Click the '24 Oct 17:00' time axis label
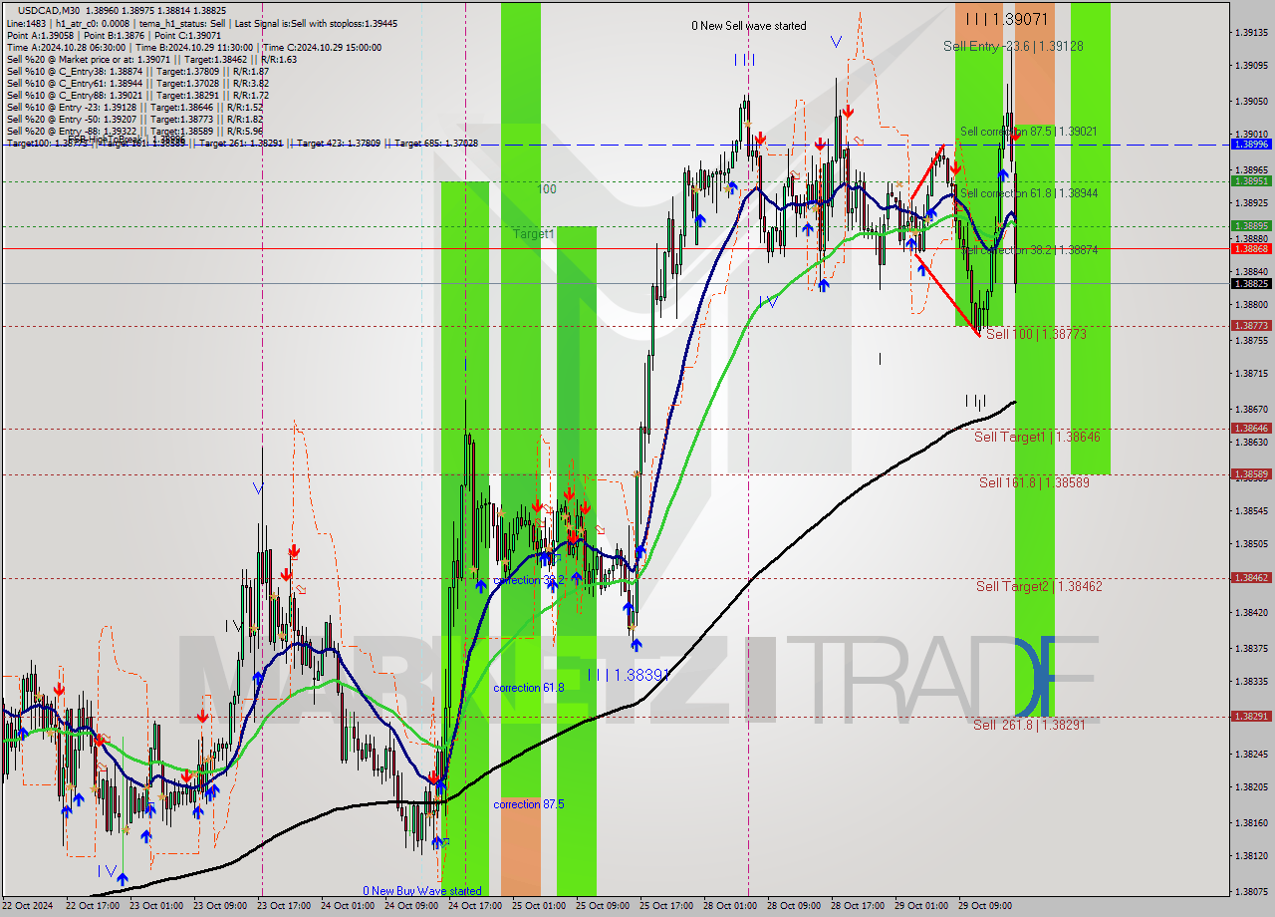This screenshot has height=917, width=1275. coord(475,906)
